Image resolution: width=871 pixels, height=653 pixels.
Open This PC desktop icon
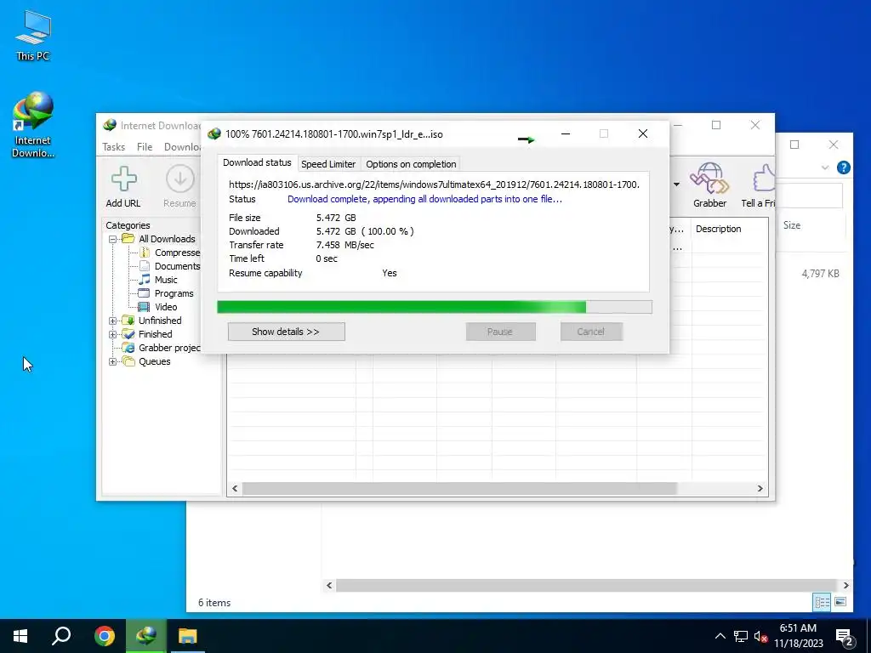33,35
